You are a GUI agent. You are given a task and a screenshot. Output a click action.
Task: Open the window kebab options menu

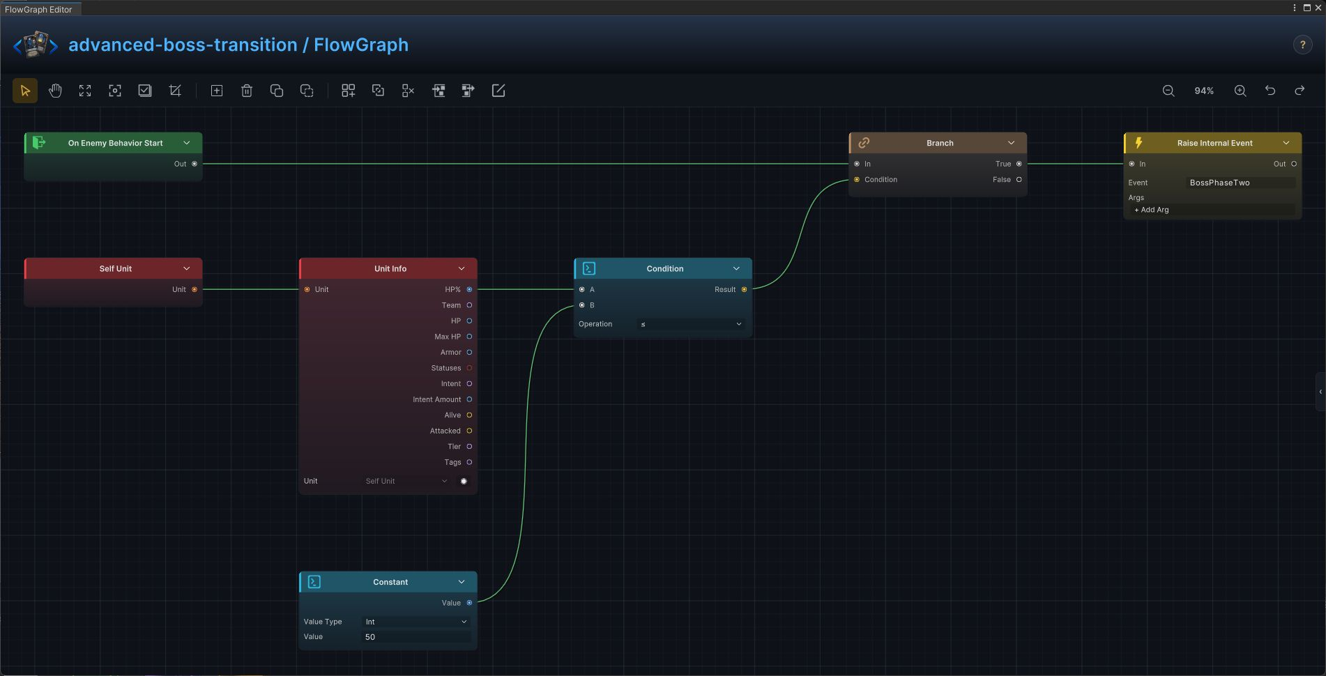[1295, 8]
